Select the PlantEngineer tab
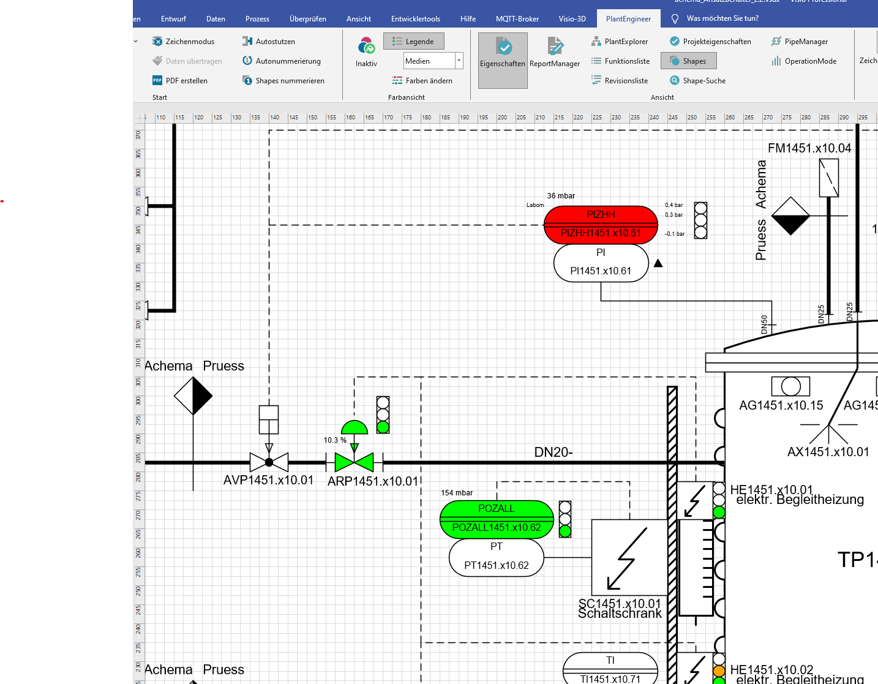 click(x=629, y=19)
